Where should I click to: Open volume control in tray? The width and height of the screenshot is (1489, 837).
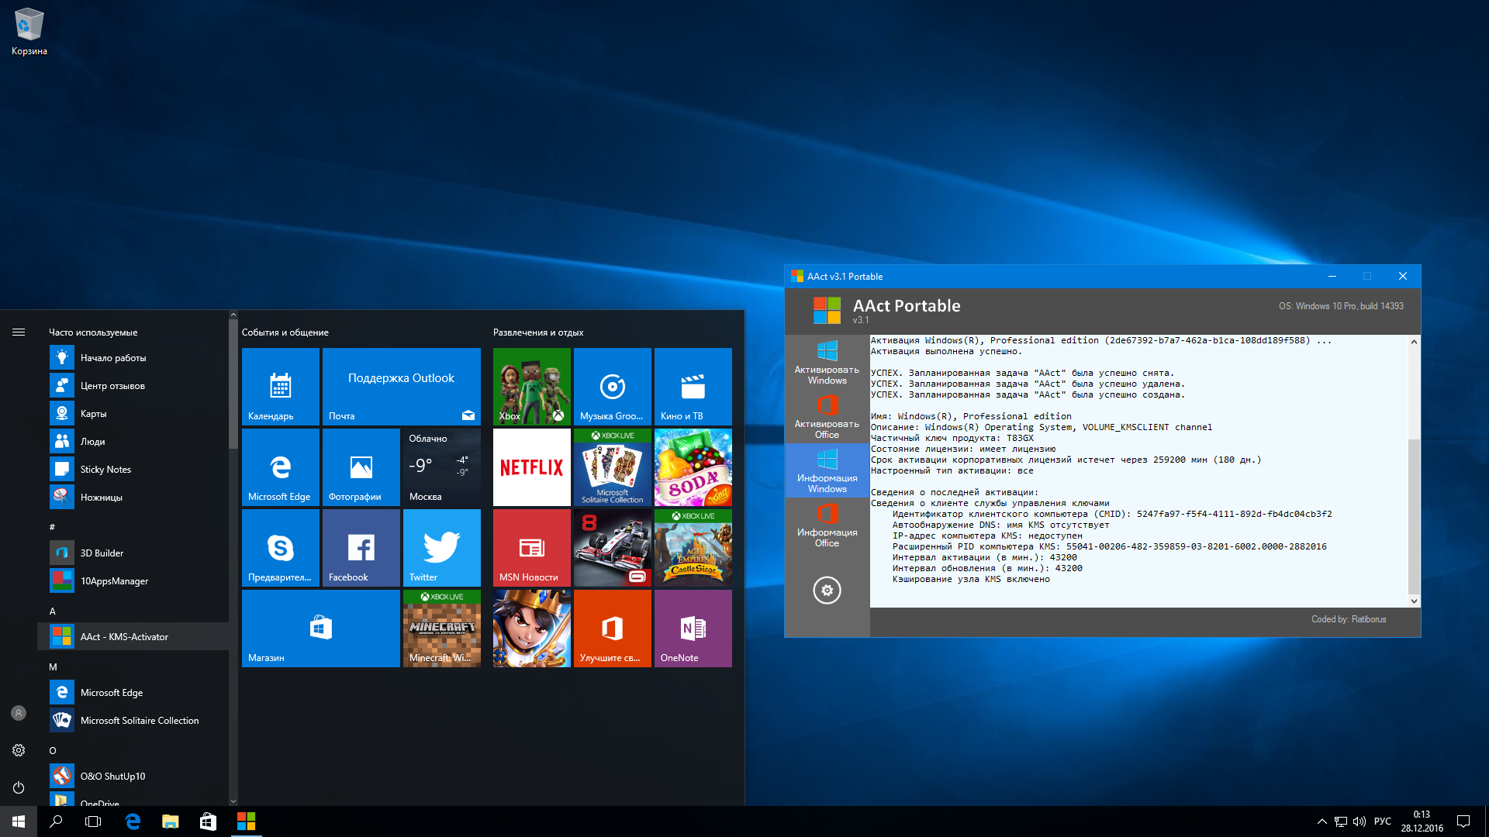coord(1359,821)
